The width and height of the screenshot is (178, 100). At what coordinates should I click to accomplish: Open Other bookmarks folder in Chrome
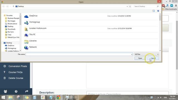pyautogui.click(x=170, y=9)
